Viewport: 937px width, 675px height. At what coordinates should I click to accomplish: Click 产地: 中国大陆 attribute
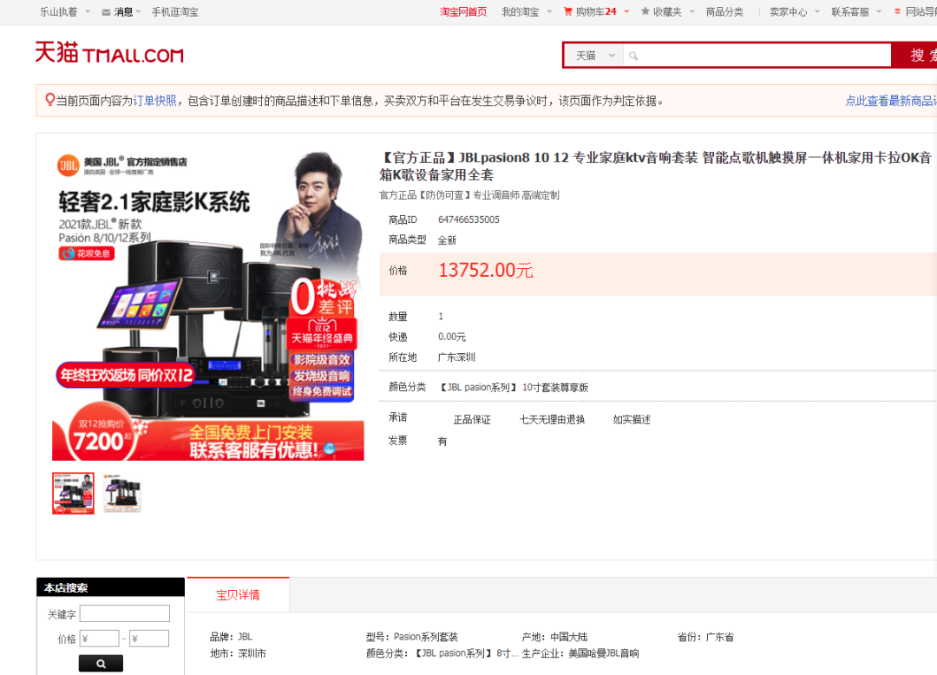[554, 637]
